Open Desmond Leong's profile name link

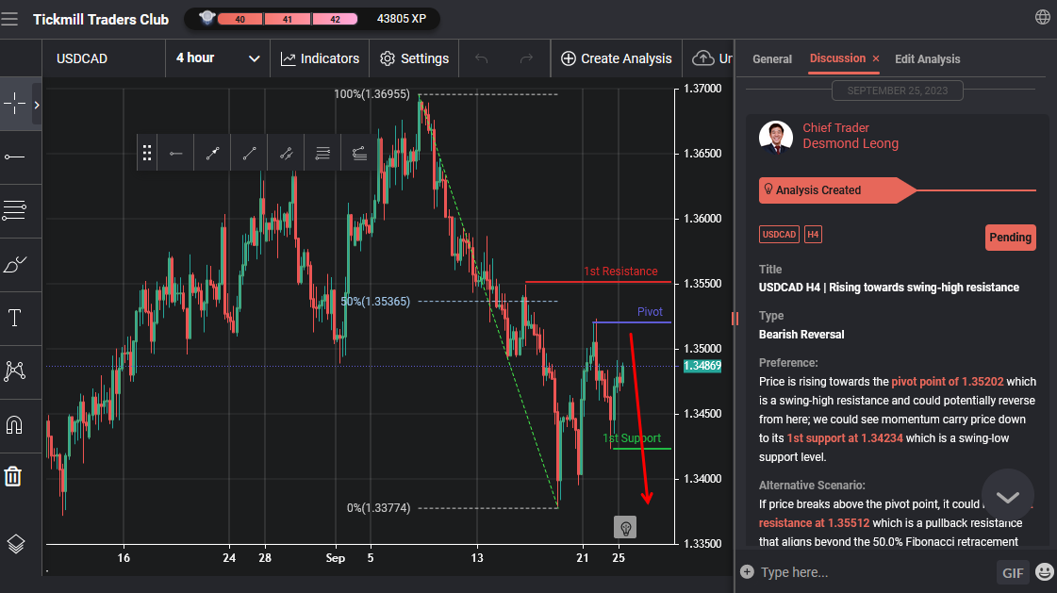pos(851,143)
